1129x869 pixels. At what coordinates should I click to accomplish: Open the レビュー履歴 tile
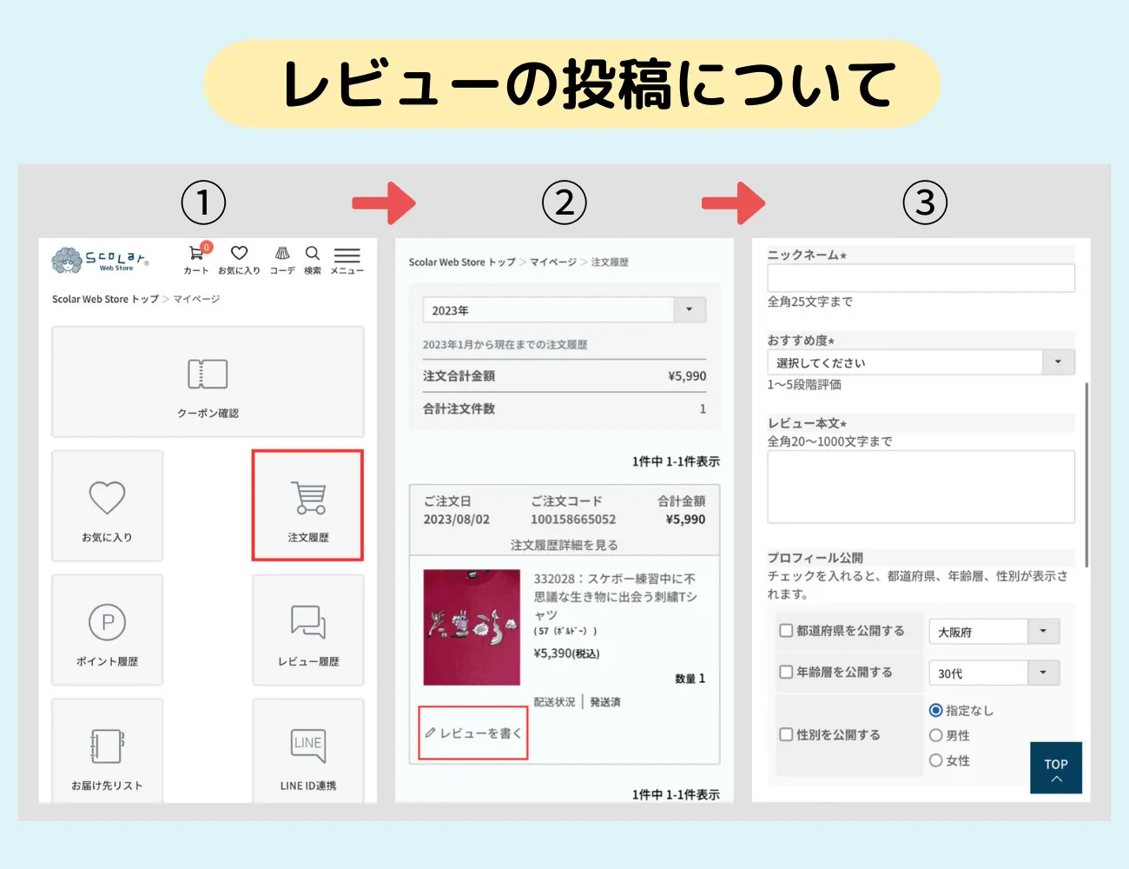point(307,630)
